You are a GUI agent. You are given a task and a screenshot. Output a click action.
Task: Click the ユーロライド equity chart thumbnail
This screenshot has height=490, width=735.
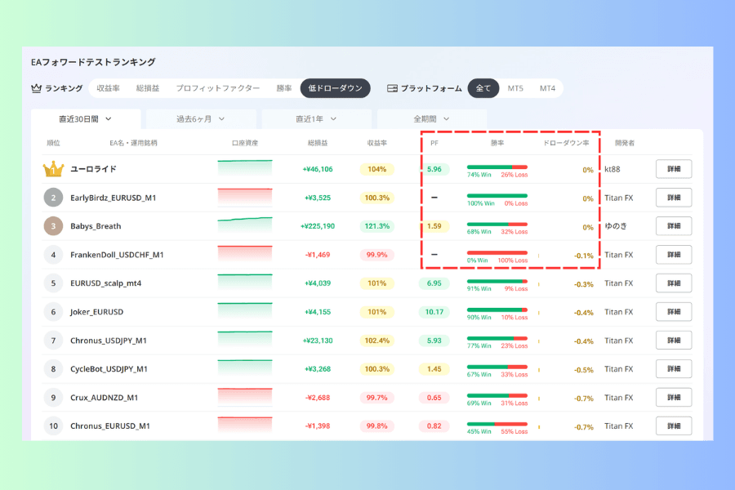245,168
